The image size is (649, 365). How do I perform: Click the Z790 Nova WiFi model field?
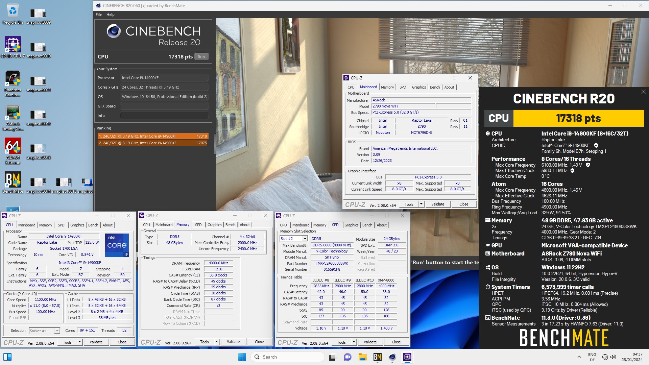[403, 106]
